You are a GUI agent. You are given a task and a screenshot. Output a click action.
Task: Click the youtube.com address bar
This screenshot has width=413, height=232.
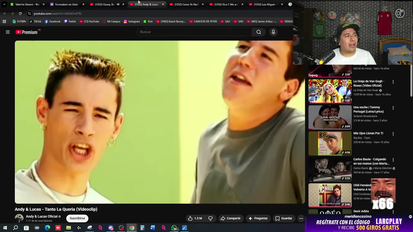click(158, 14)
